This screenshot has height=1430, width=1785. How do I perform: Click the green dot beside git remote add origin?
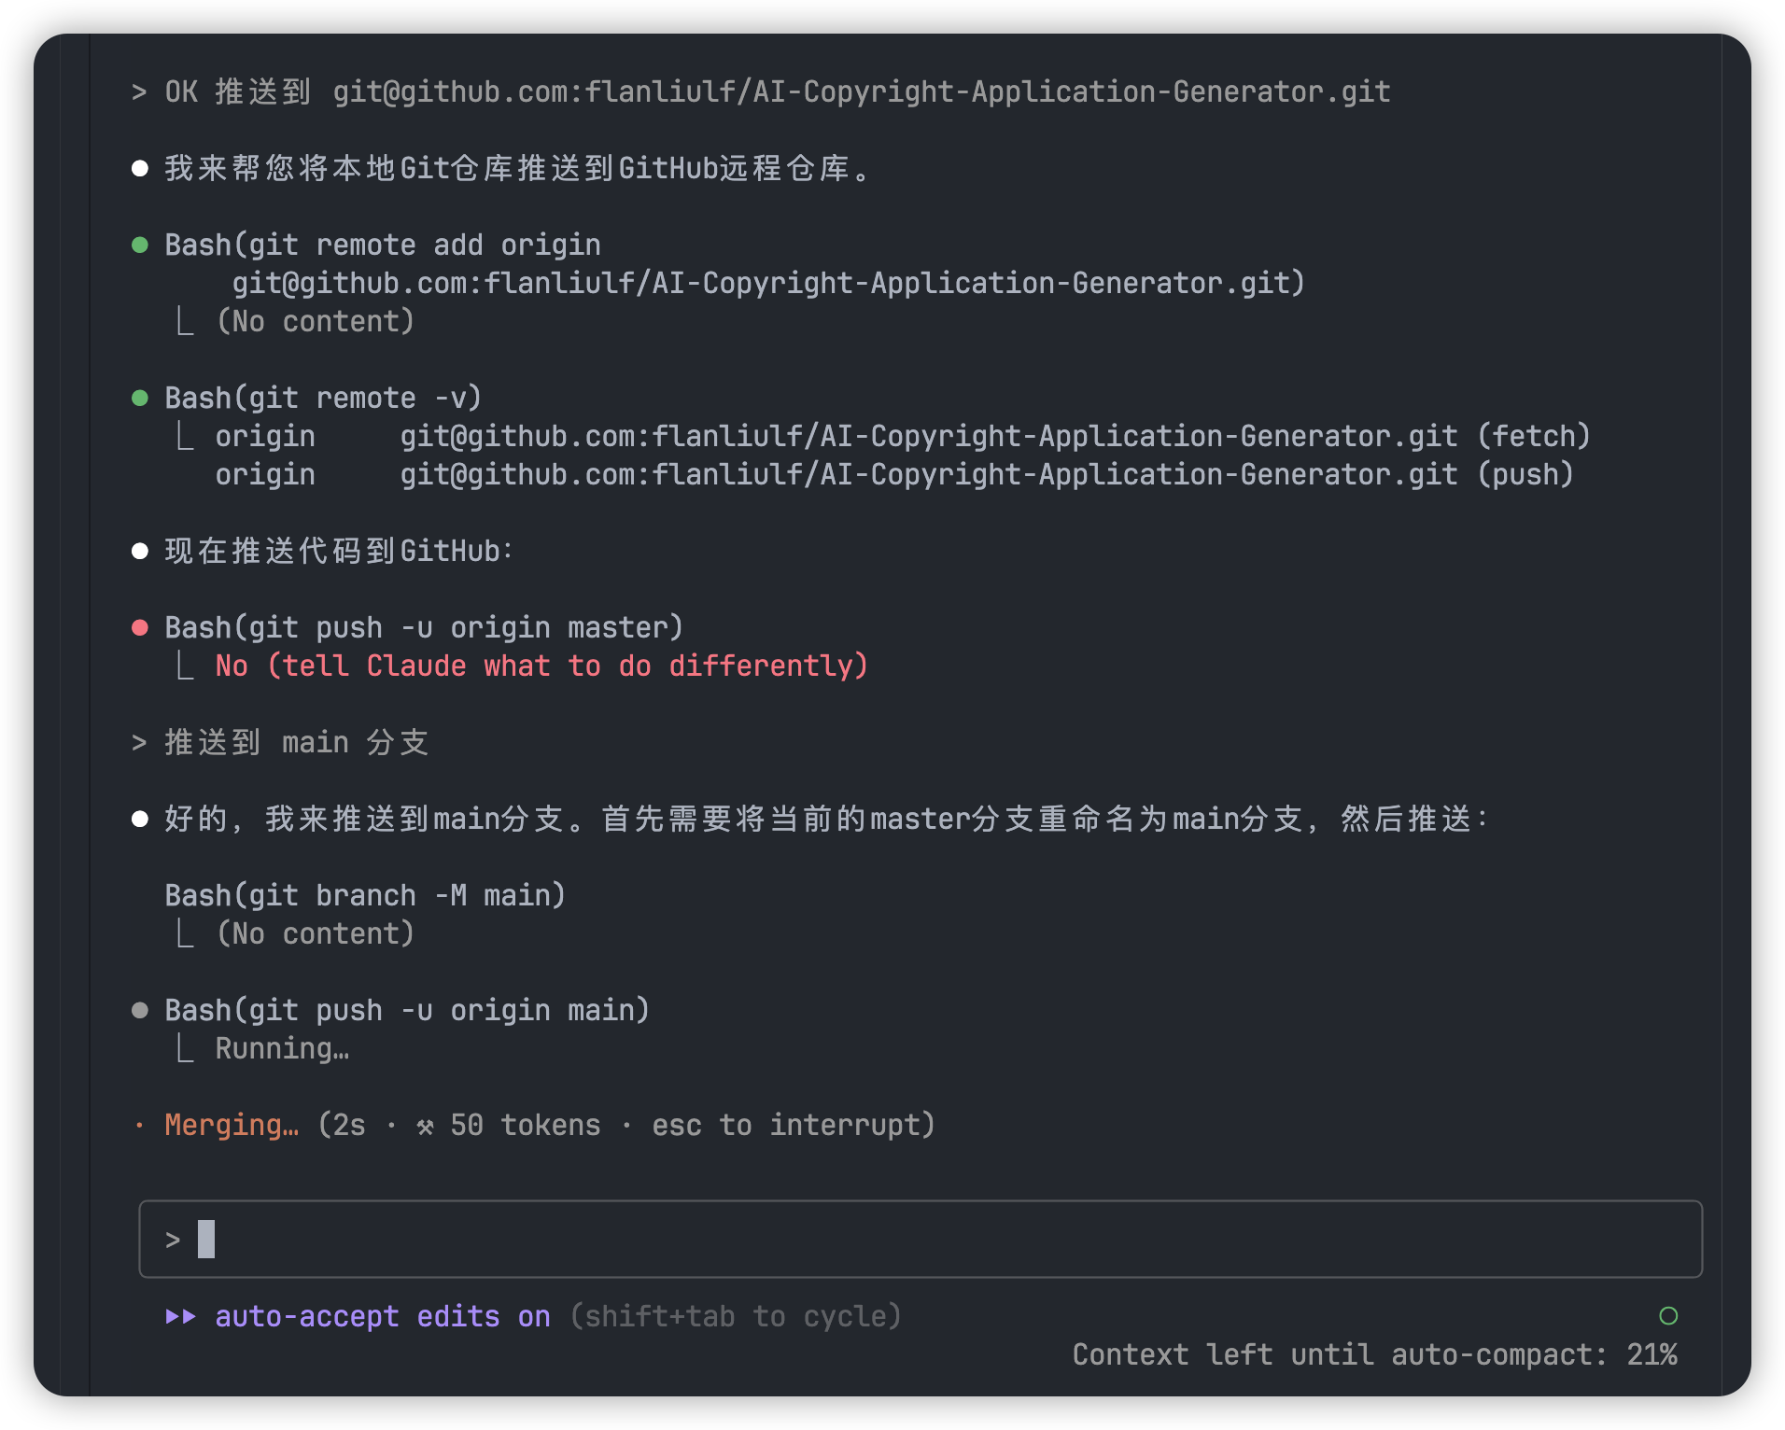140,245
